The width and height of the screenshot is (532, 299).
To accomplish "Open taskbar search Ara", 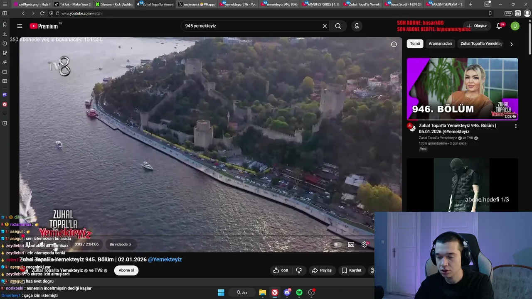I will 242,292.
